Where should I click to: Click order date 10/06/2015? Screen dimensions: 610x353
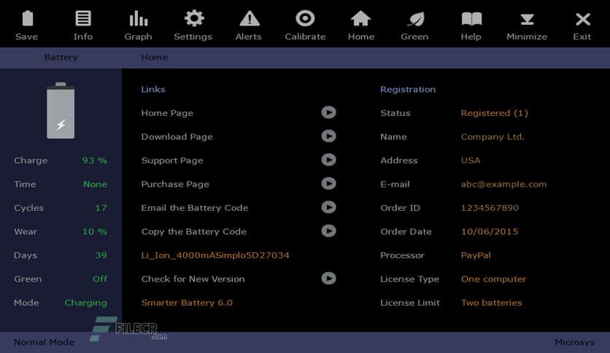(x=490, y=232)
